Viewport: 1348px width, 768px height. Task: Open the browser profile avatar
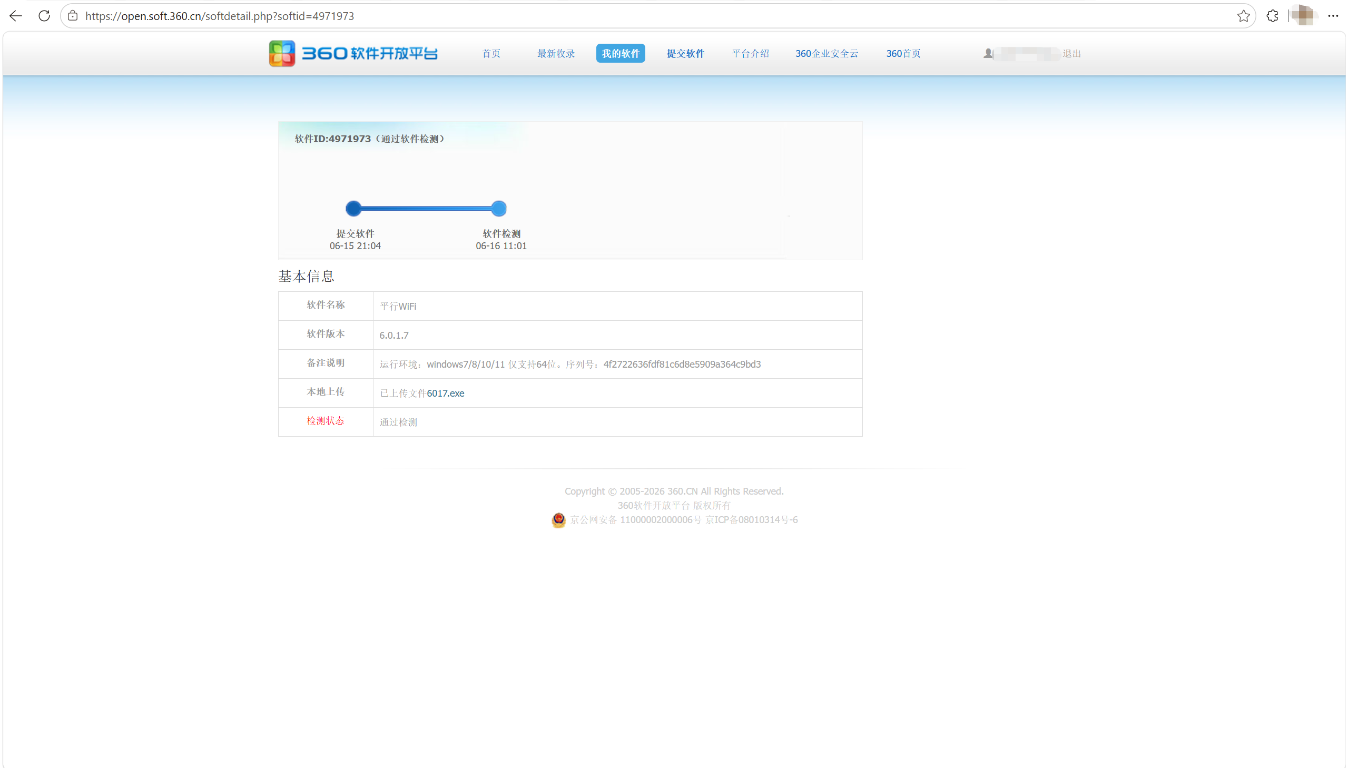[1304, 16]
